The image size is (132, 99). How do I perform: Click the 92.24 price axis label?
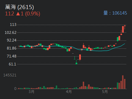(12, 40)
